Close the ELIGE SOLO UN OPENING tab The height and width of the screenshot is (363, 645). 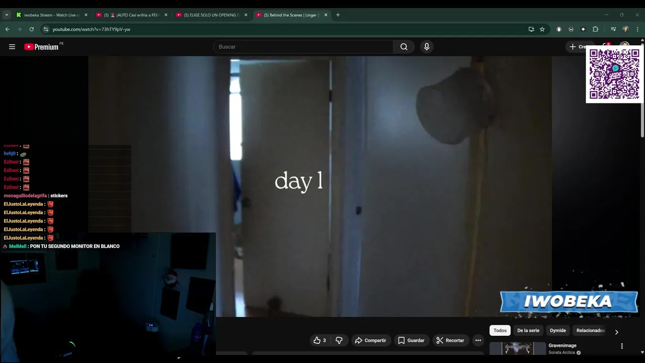tap(246, 15)
